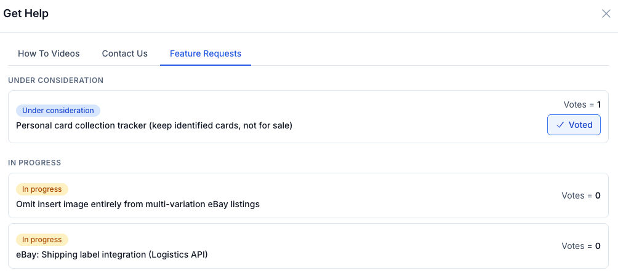Click Votes = 0 beside Shipping label integration
Image resolution: width=618 pixels, height=276 pixels.
pos(581,246)
